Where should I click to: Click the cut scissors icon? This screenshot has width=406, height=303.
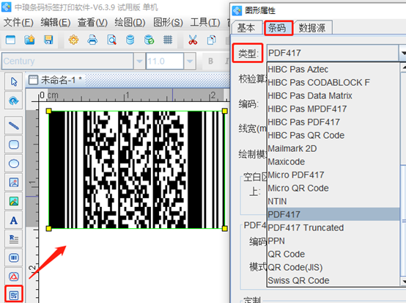(x=193, y=40)
